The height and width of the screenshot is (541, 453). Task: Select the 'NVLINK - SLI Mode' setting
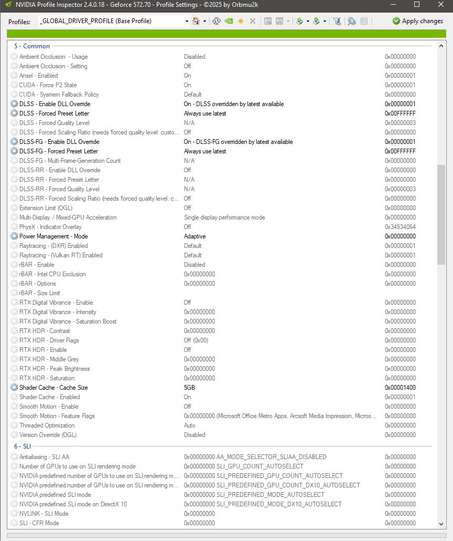(x=221, y=513)
